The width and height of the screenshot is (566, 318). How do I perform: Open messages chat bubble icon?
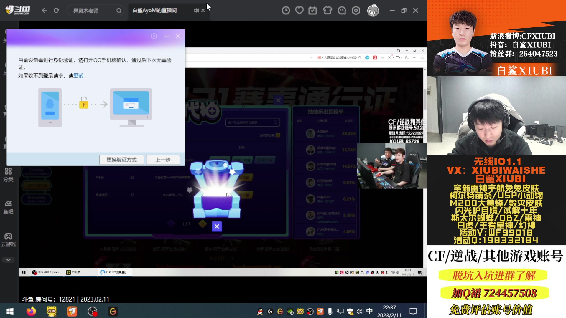(x=342, y=11)
